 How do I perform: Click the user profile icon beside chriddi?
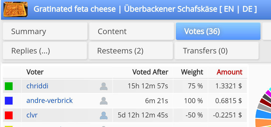tap(104, 86)
